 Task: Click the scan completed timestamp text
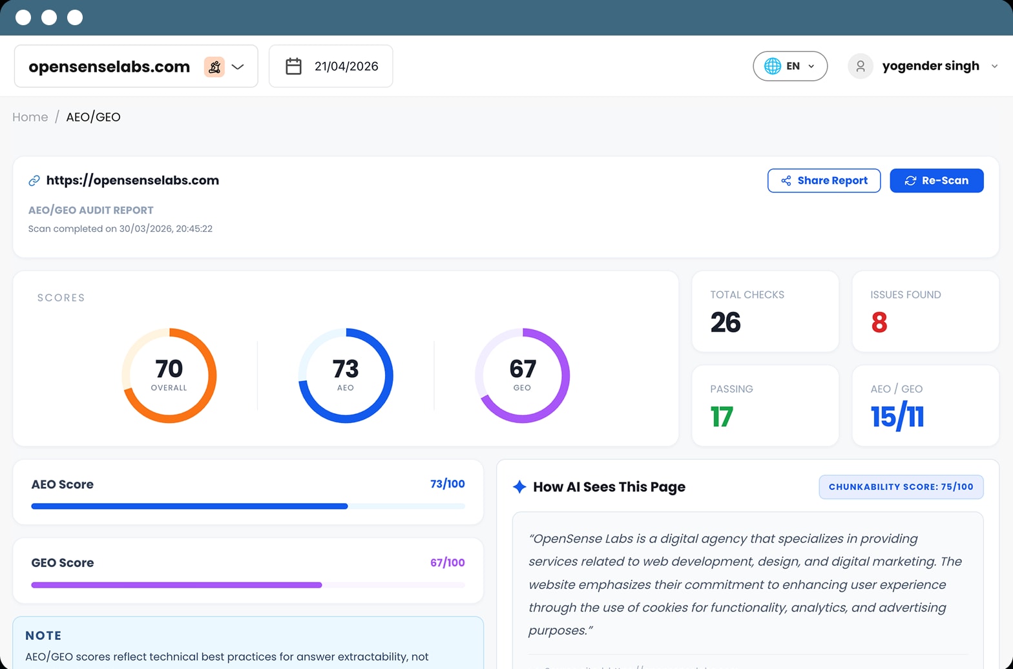(x=120, y=229)
